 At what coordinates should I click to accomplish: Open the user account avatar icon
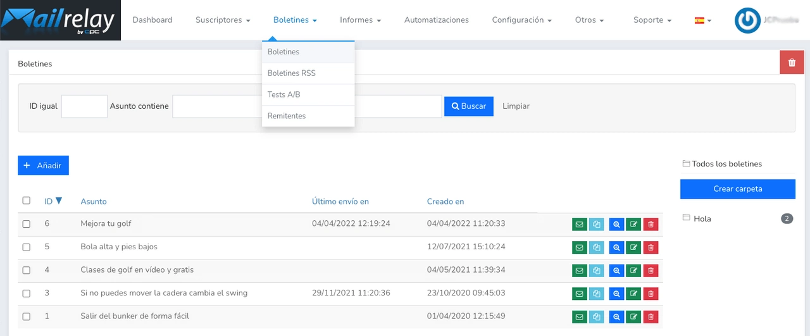[747, 20]
